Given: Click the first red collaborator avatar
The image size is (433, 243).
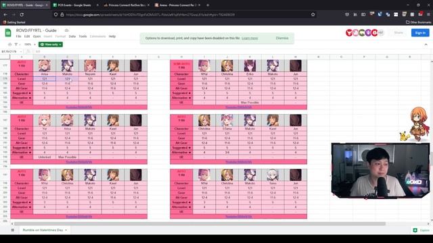Looking at the screenshot, I should (x=349, y=33).
